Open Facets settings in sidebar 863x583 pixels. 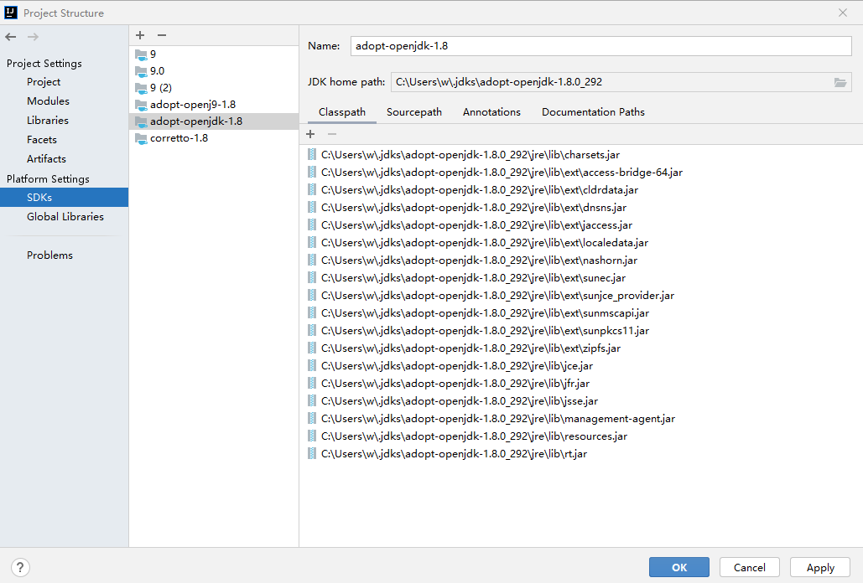42,140
